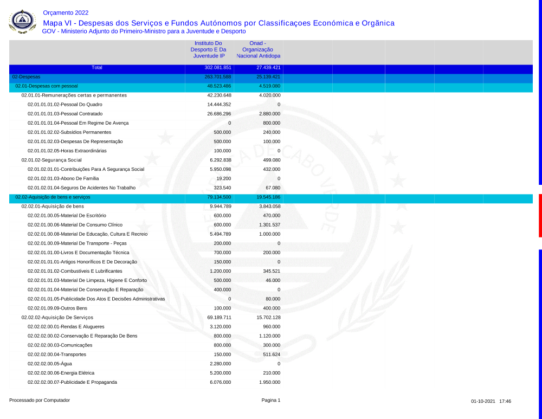Click the 02.02.02-Aquisição De Serviços row
Viewport: 542px width, 419px height.
[57, 317]
